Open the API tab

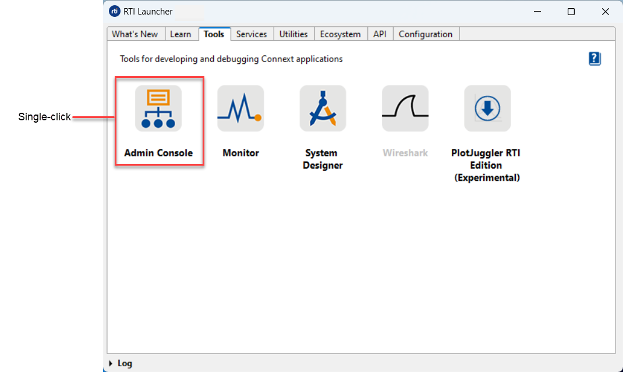[380, 34]
